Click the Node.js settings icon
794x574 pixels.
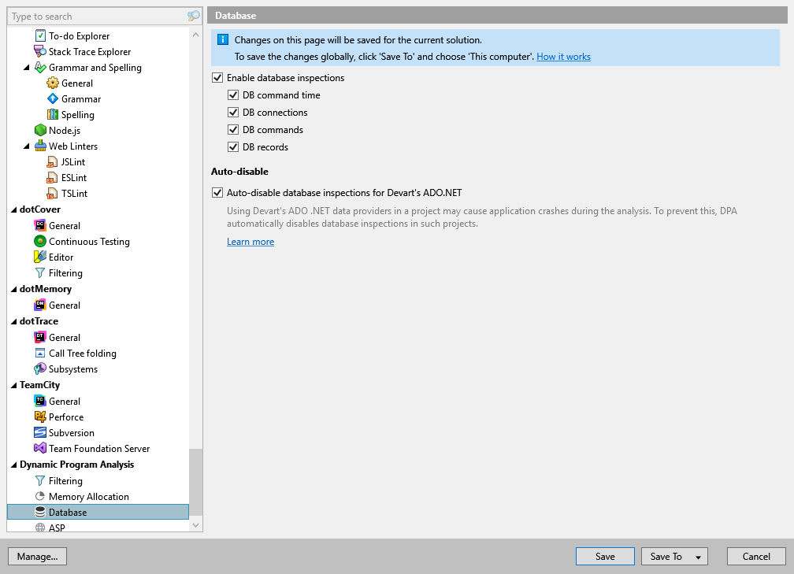point(40,130)
